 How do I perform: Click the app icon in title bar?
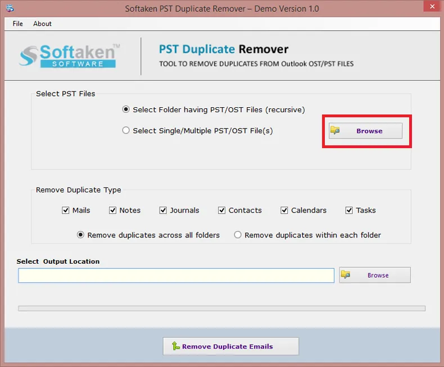click(10, 8)
